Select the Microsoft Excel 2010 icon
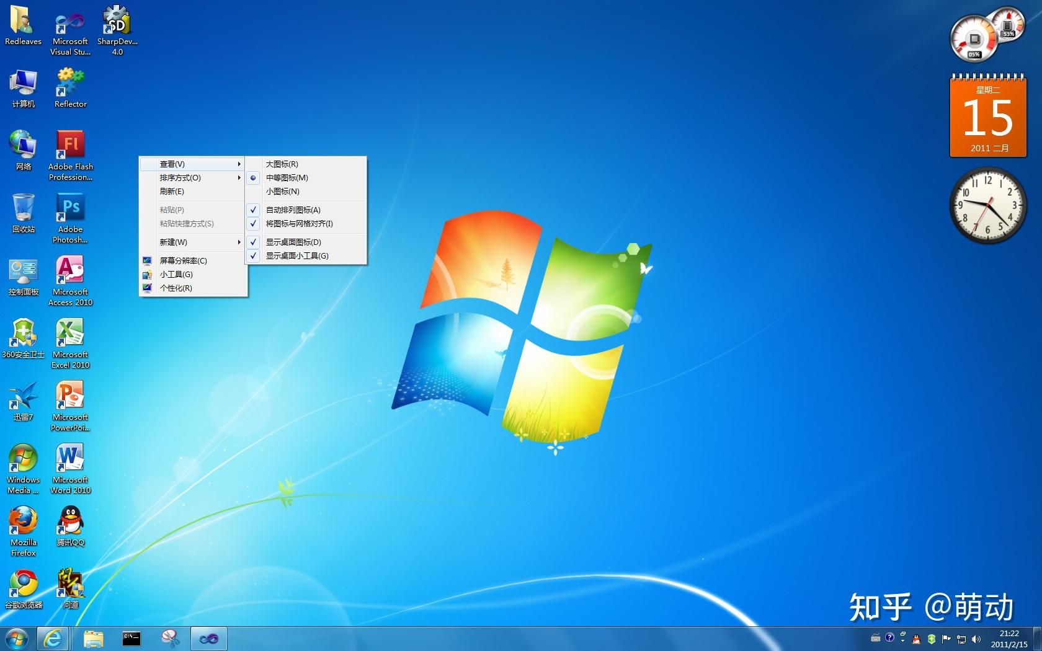Viewport: 1042px width, 651px height. (x=70, y=343)
